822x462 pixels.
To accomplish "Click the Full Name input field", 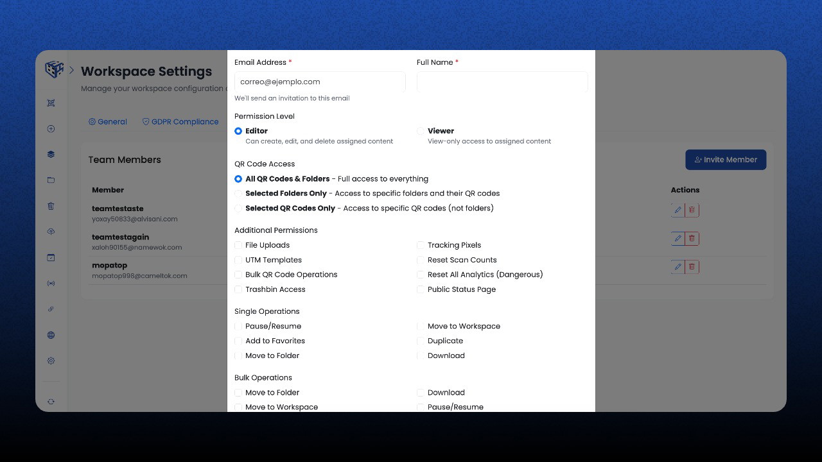I will pos(502,82).
